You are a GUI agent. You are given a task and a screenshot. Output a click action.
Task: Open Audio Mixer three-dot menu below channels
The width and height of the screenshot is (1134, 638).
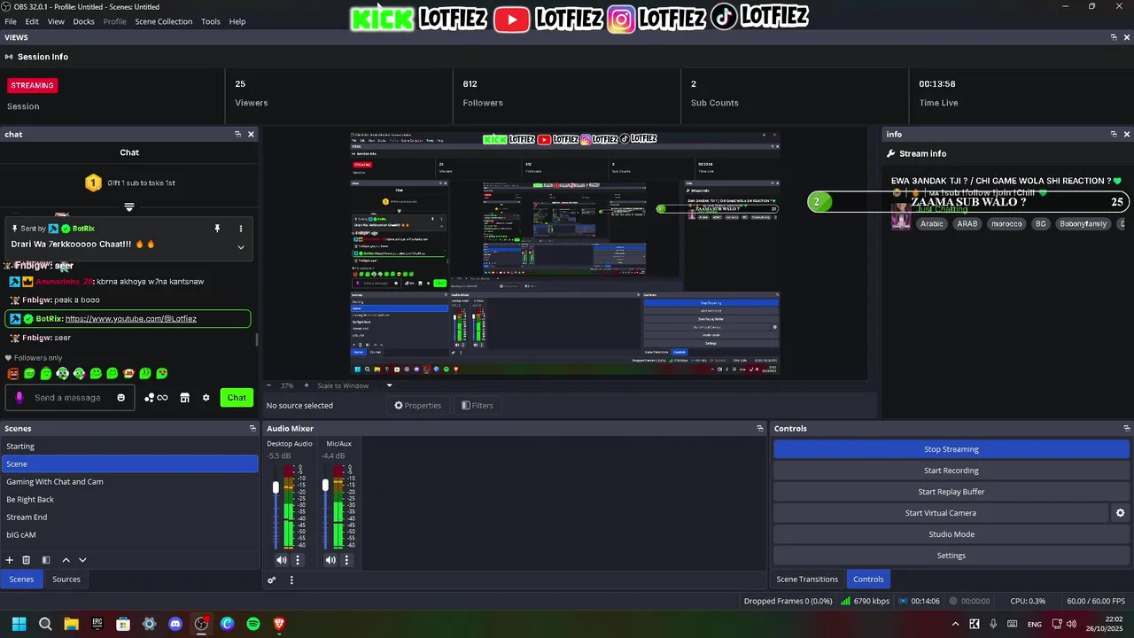pyautogui.click(x=291, y=580)
